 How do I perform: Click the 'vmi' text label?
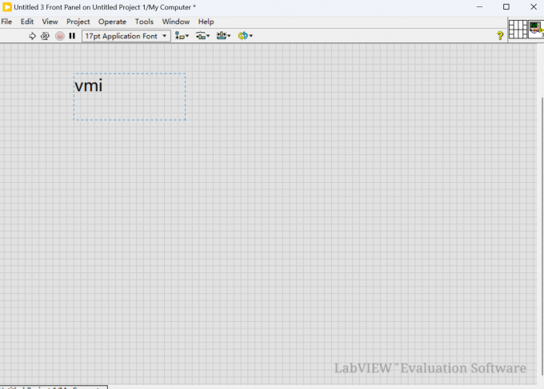pos(89,85)
